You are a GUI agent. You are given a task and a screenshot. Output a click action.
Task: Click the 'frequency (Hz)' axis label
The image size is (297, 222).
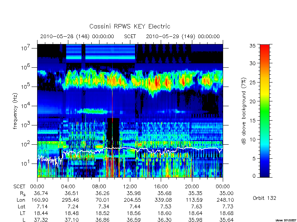[15, 111]
